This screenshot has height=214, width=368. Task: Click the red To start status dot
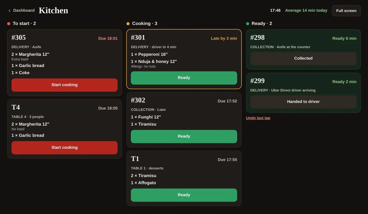9,24
